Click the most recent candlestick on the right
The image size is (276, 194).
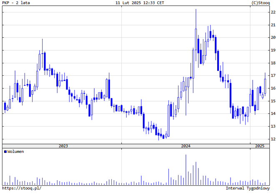[x=265, y=85]
